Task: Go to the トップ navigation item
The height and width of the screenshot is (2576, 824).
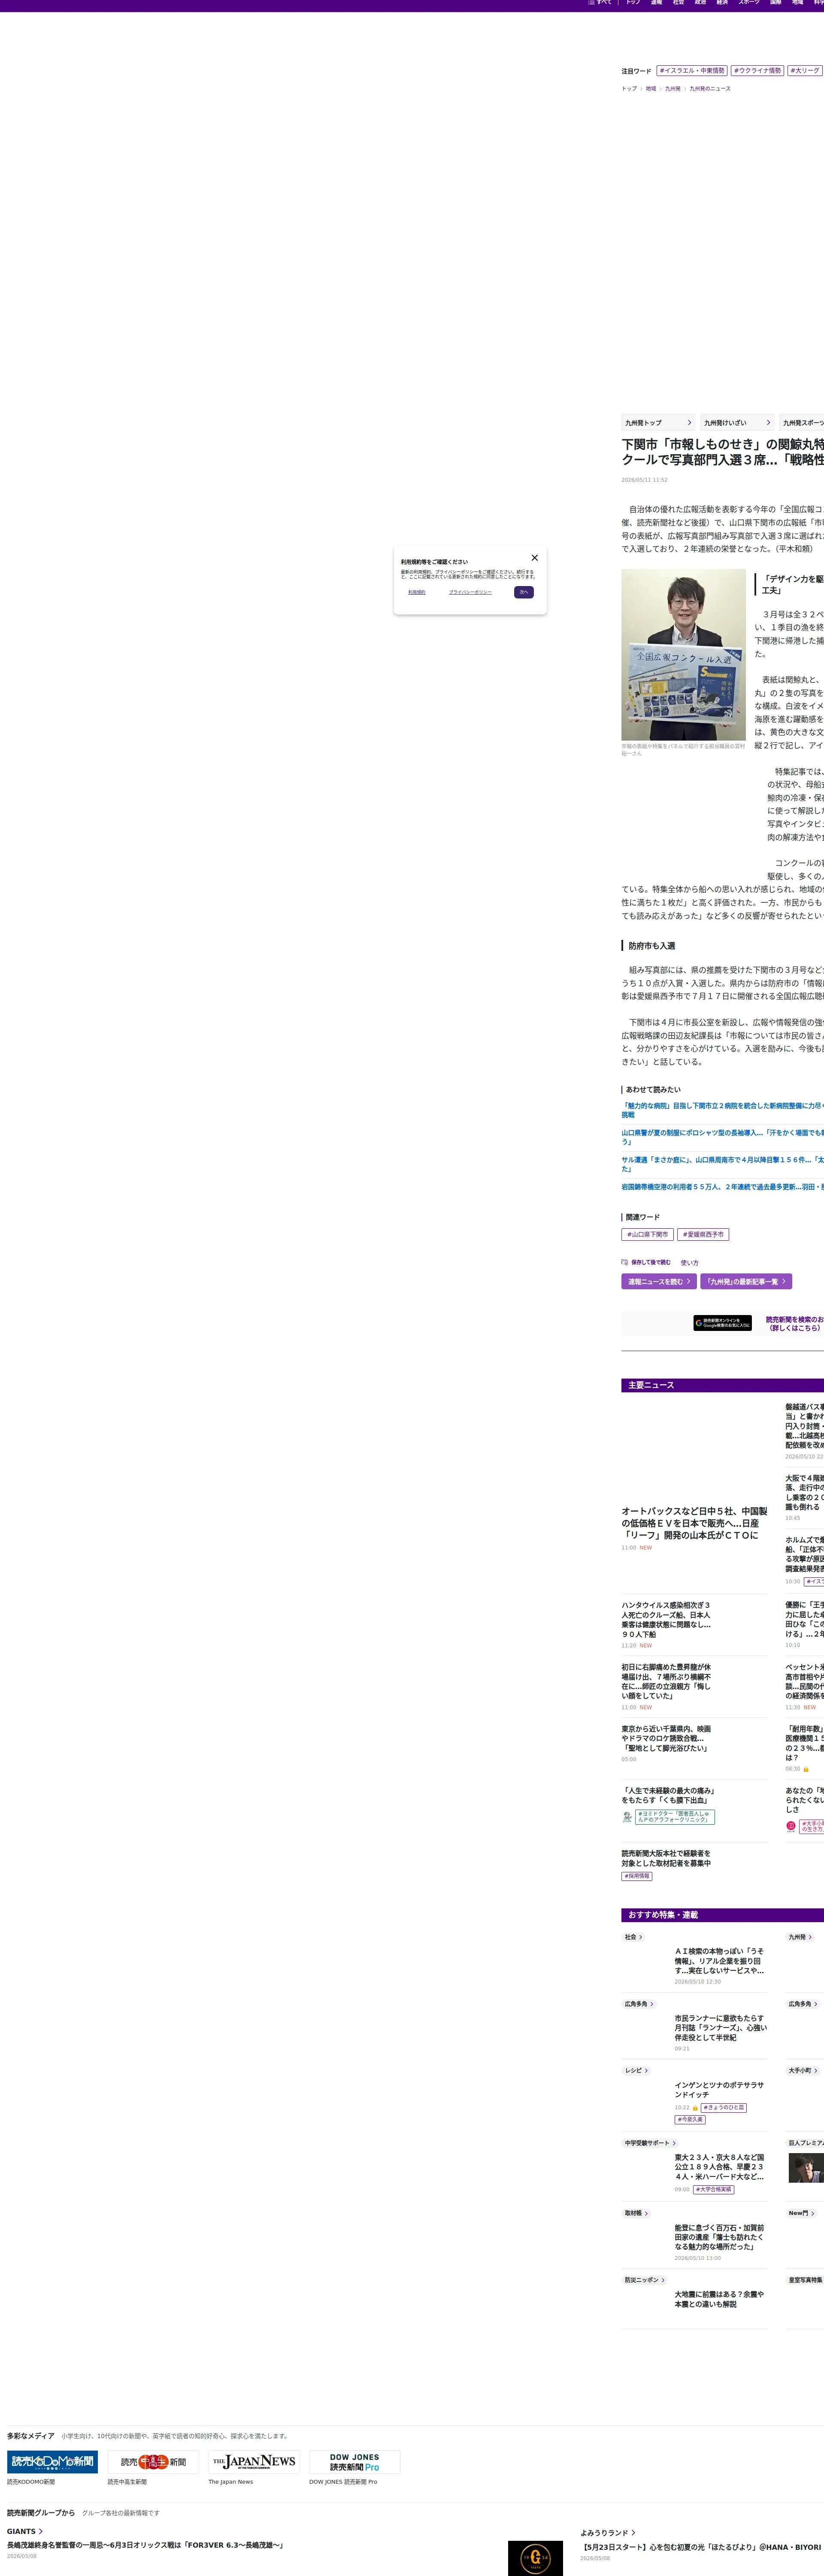Action: (x=633, y=3)
